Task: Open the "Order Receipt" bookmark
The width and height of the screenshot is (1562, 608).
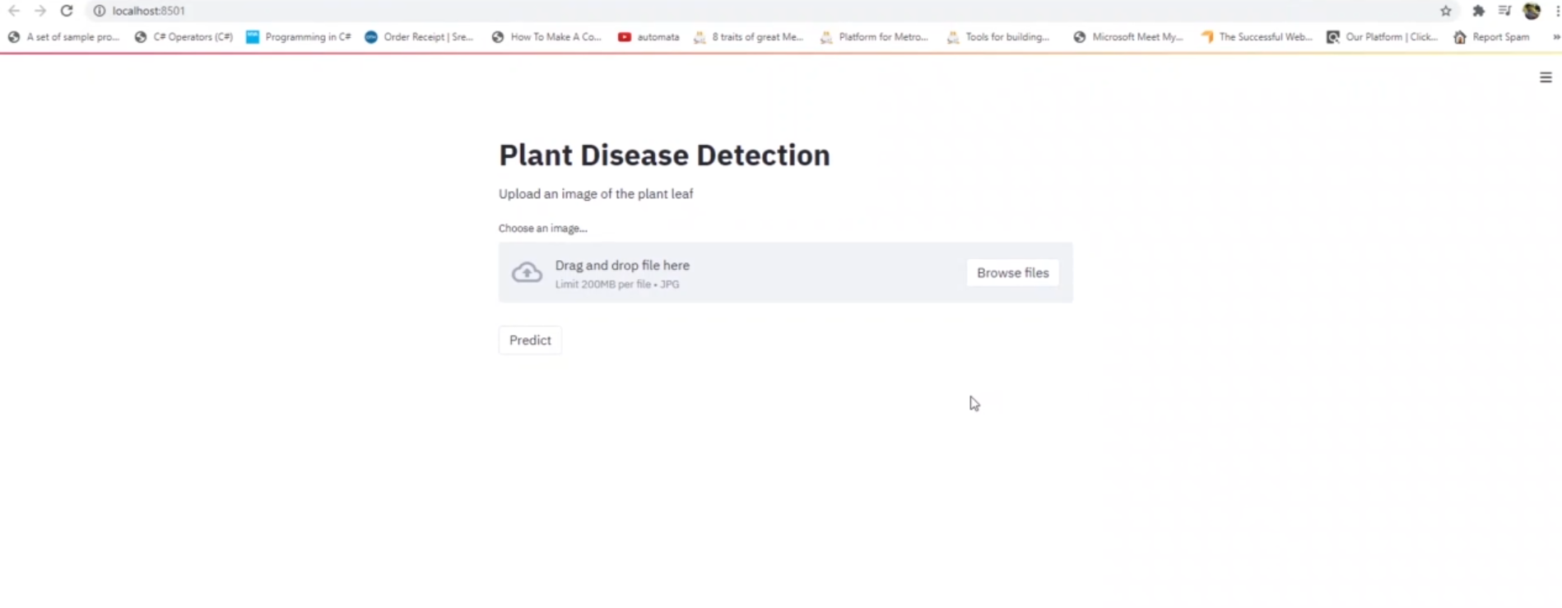Action: click(x=420, y=37)
